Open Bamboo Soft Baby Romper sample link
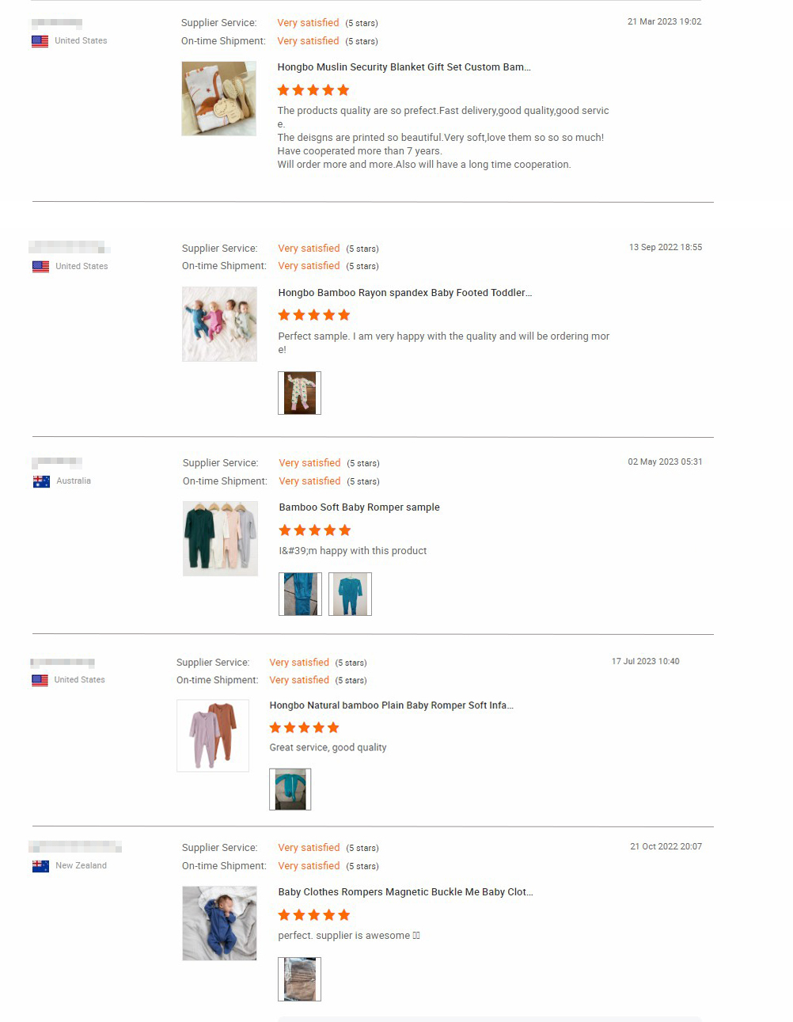The image size is (793, 1022). pos(359,507)
